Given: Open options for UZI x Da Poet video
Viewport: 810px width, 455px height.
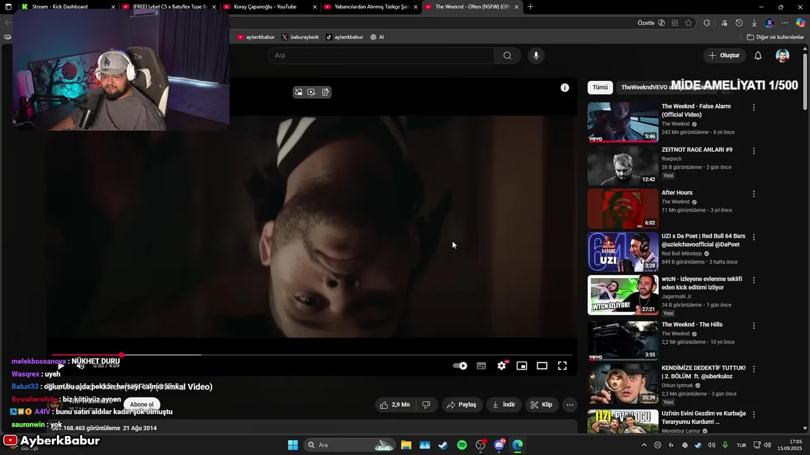Looking at the screenshot, I should click(x=754, y=237).
